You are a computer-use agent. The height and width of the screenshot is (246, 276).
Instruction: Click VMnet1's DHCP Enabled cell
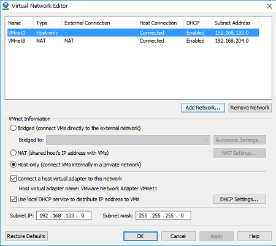[x=195, y=32]
